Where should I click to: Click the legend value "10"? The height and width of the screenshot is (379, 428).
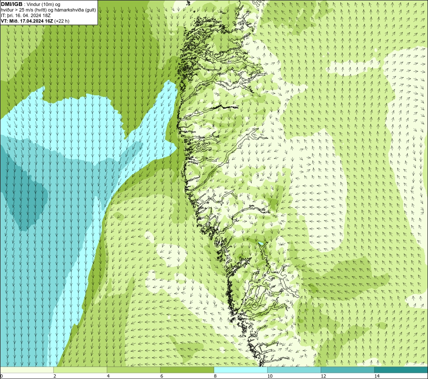click(270, 376)
